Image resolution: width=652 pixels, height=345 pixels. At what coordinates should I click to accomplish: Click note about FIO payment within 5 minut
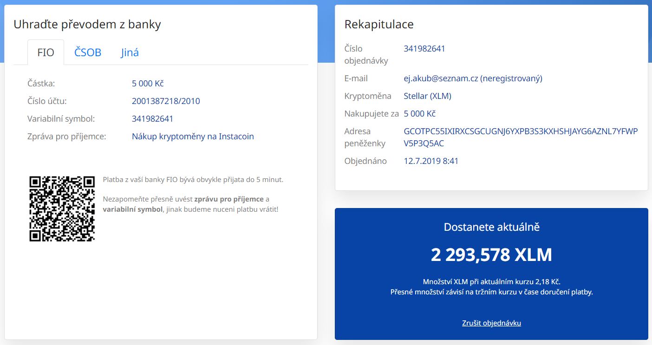(x=193, y=180)
